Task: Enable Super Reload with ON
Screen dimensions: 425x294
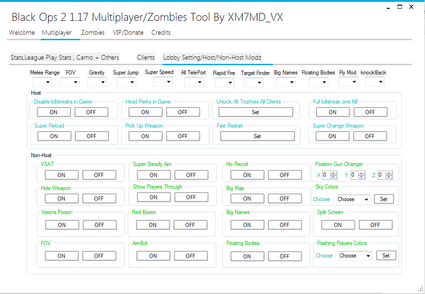Action: pos(54,136)
